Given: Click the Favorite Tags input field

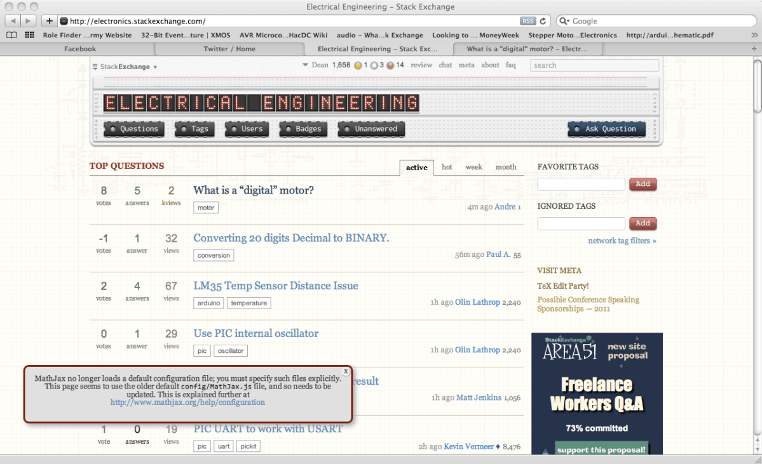Looking at the screenshot, I should (x=582, y=184).
